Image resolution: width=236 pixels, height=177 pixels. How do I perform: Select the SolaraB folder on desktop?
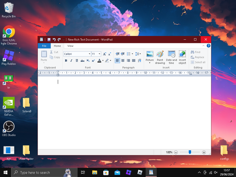(x=26, y=105)
